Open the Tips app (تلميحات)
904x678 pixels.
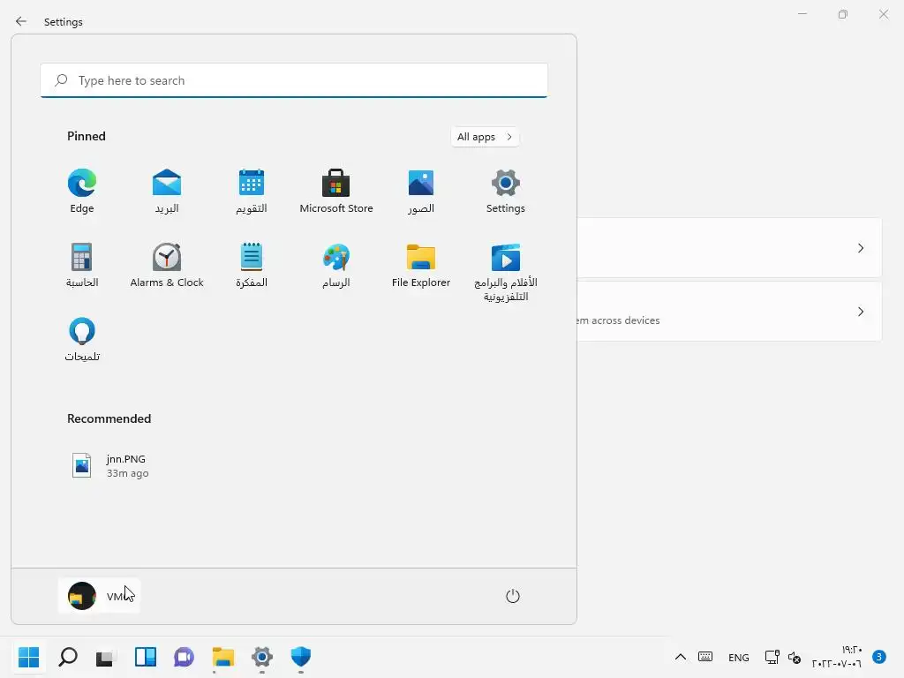[82, 340]
